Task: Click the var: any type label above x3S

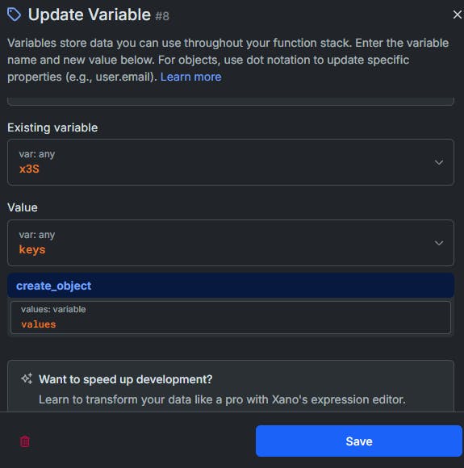Action: tap(37, 154)
